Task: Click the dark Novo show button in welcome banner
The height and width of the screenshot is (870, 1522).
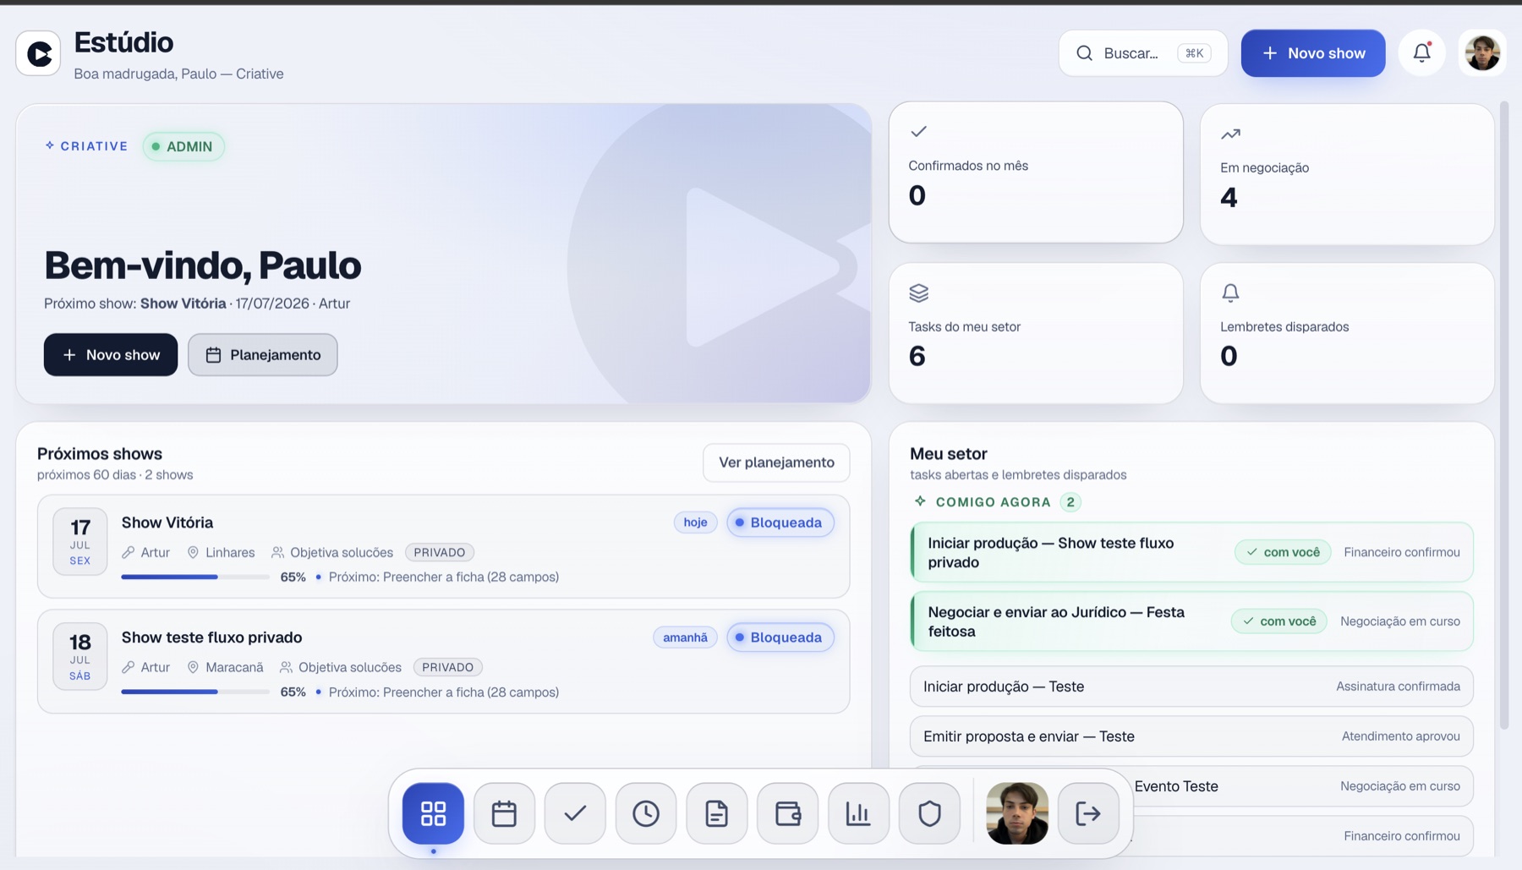Action: (x=111, y=354)
